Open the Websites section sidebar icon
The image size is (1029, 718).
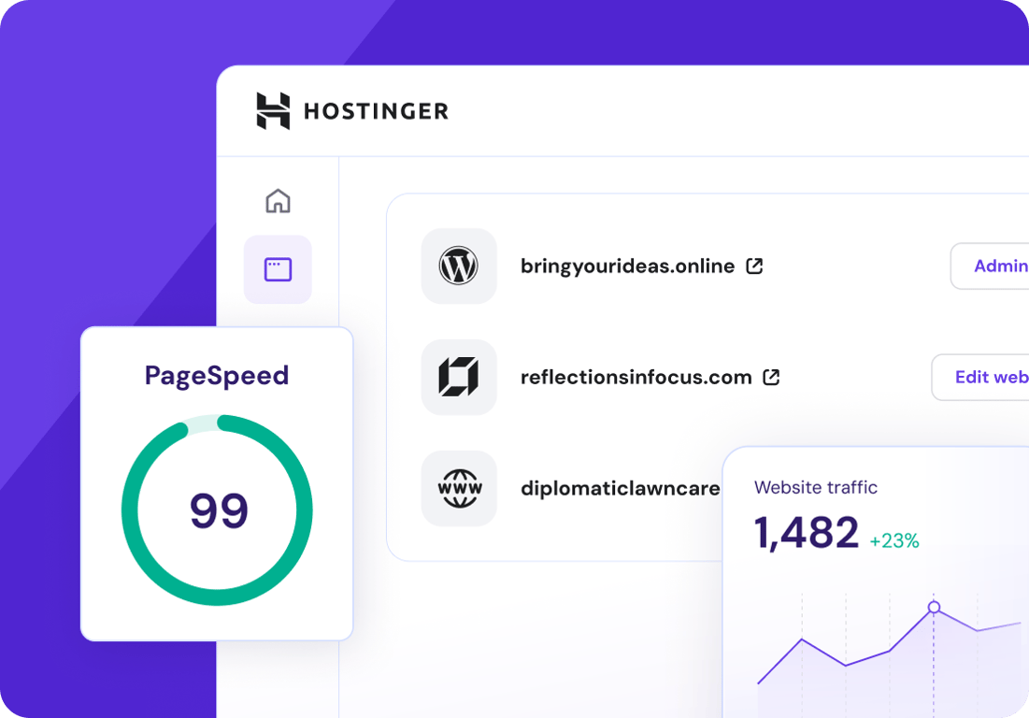[x=278, y=269]
